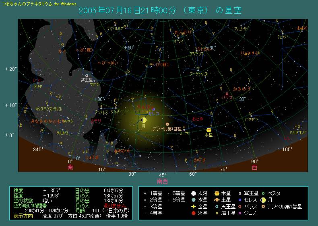318x226 pixels.
Task: Click the Antares (アンタレス) star label
Action: pos(101,112)
